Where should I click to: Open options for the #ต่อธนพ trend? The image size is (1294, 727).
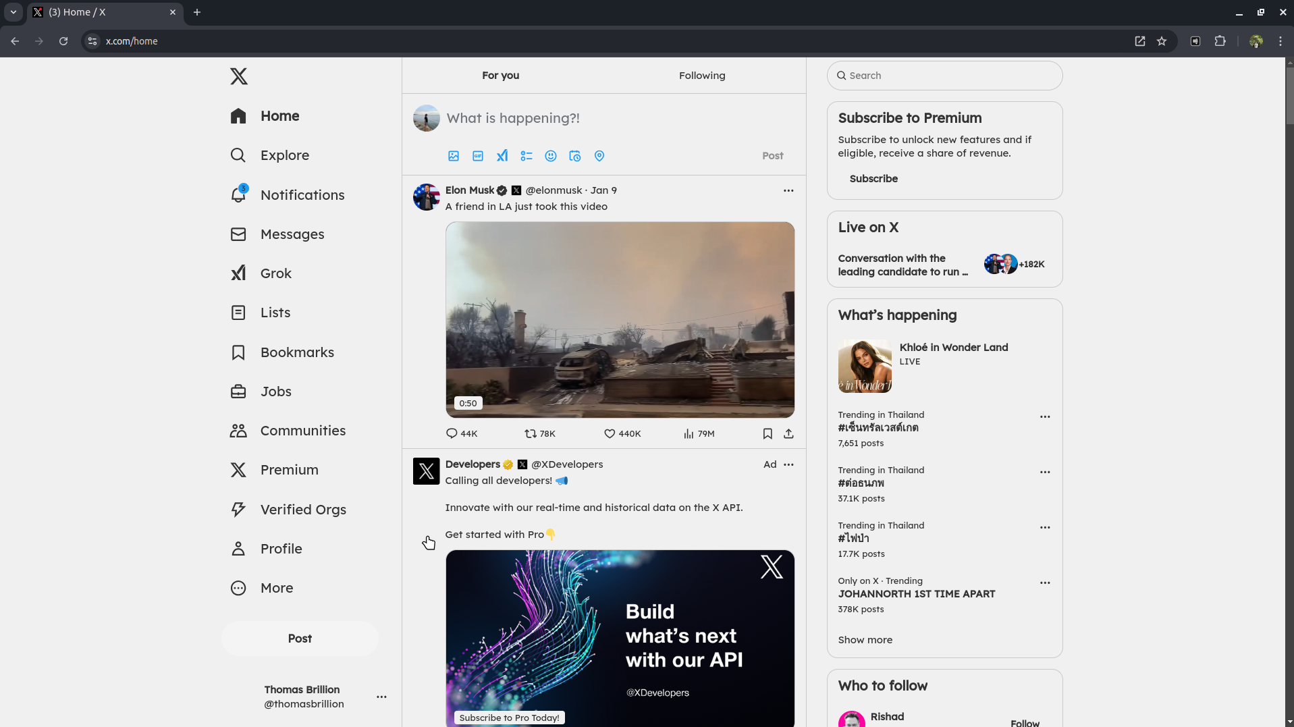pos(1044,472)
